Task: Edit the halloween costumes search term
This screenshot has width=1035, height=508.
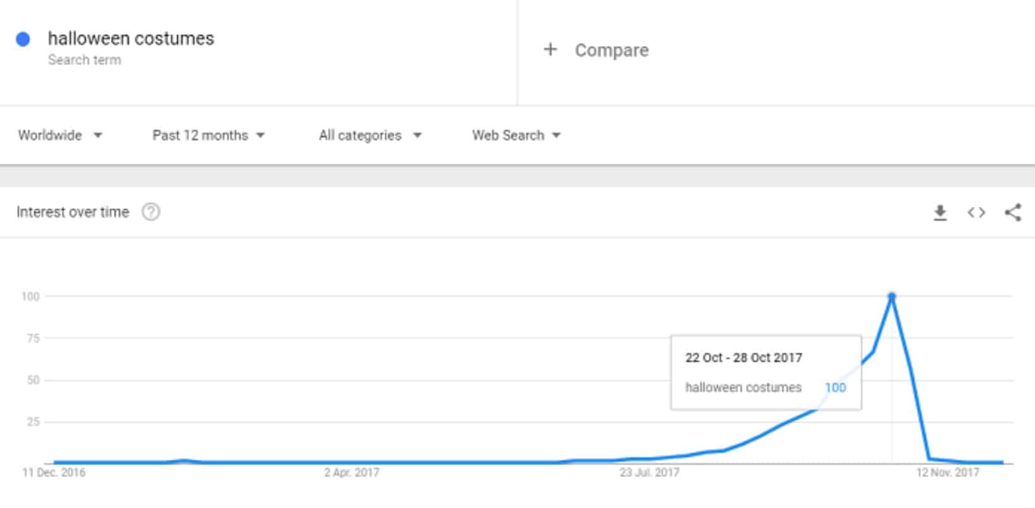Action: coord(131,38)
